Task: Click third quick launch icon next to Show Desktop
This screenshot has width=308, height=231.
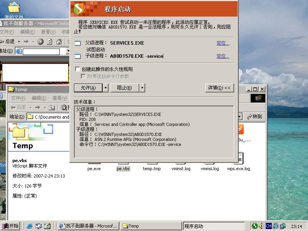Action: (x=47, y=226)
